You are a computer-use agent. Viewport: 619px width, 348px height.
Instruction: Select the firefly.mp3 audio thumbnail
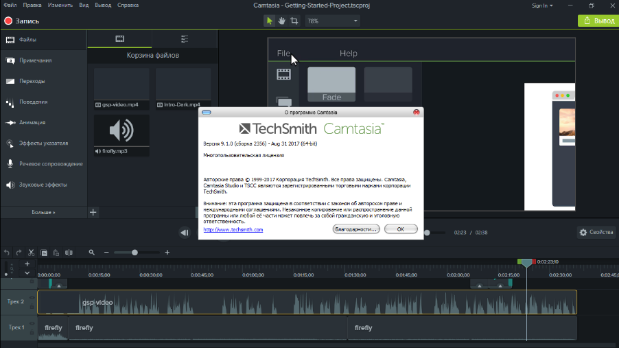pyautogui.click(x=121, y=130)
